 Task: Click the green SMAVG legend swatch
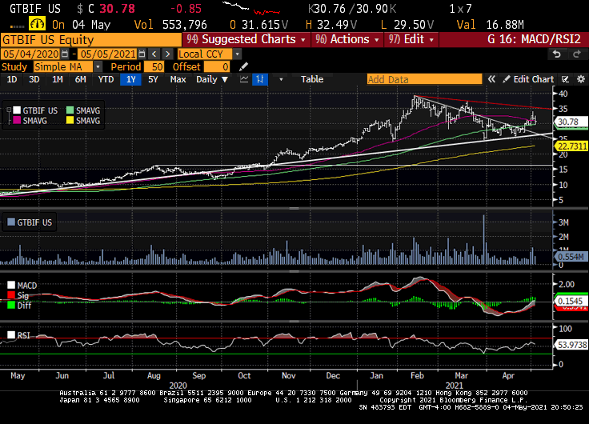point(70,110)
